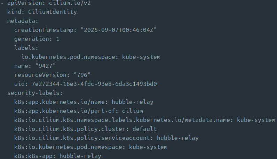Screen dimensions: 277x159
Task: Click the generation value 1
Action: (x=58, y=39)
